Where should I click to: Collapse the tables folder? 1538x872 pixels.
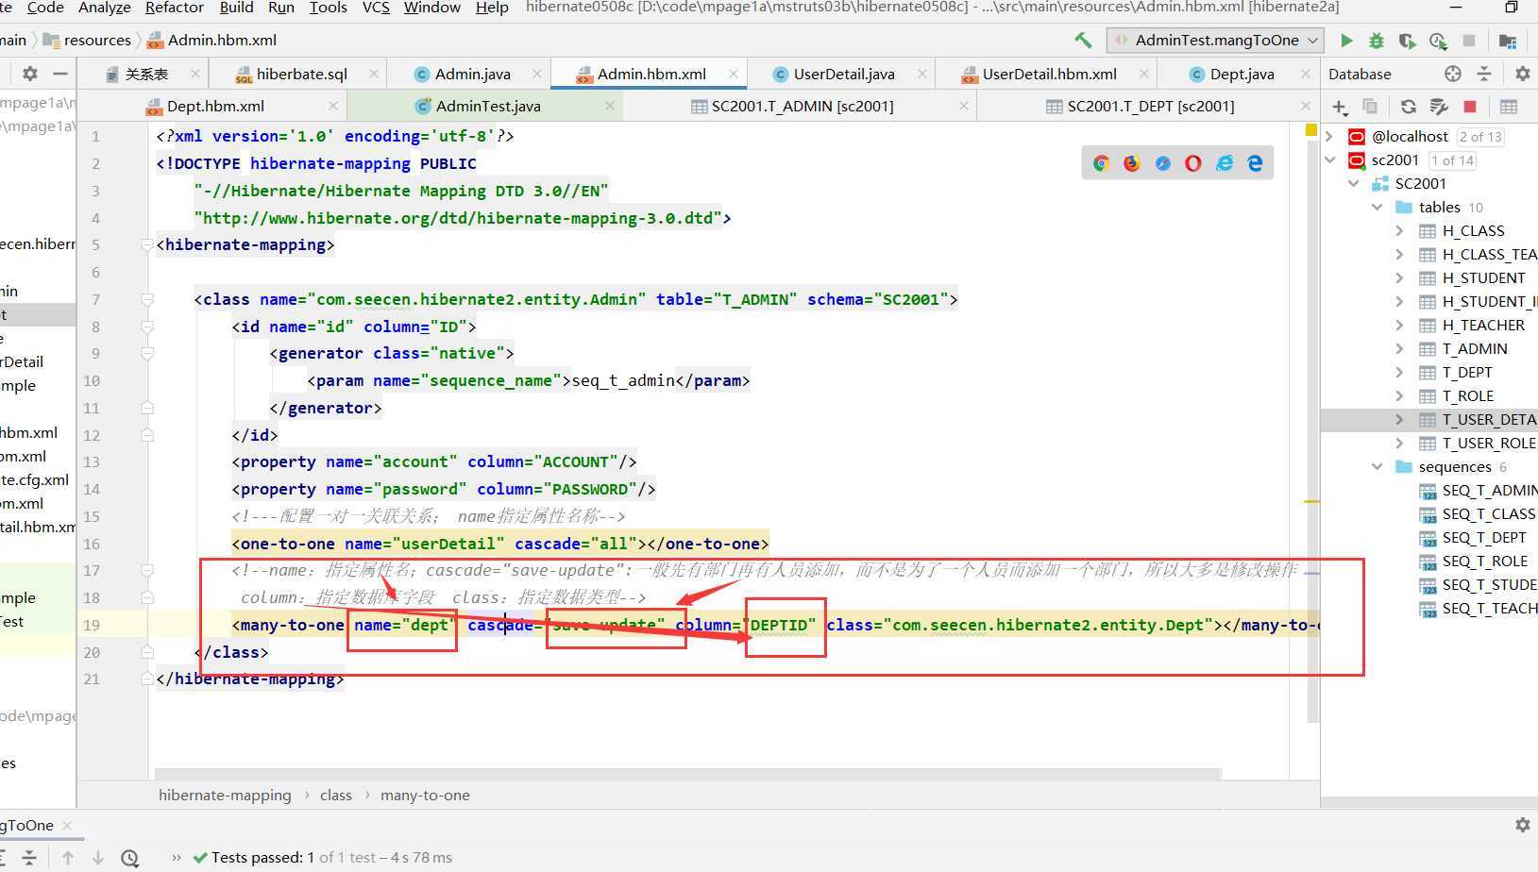pos(1377,208)
